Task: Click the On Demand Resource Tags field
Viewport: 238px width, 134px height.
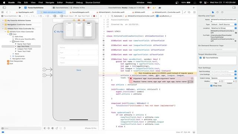Action: pos(217,50)
